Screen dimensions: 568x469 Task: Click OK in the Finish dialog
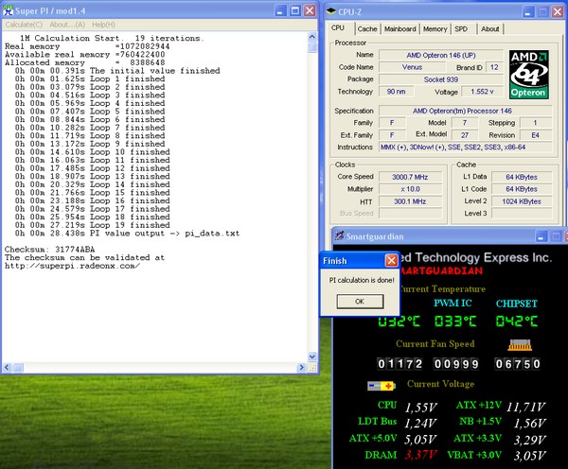tap(360, 301)
